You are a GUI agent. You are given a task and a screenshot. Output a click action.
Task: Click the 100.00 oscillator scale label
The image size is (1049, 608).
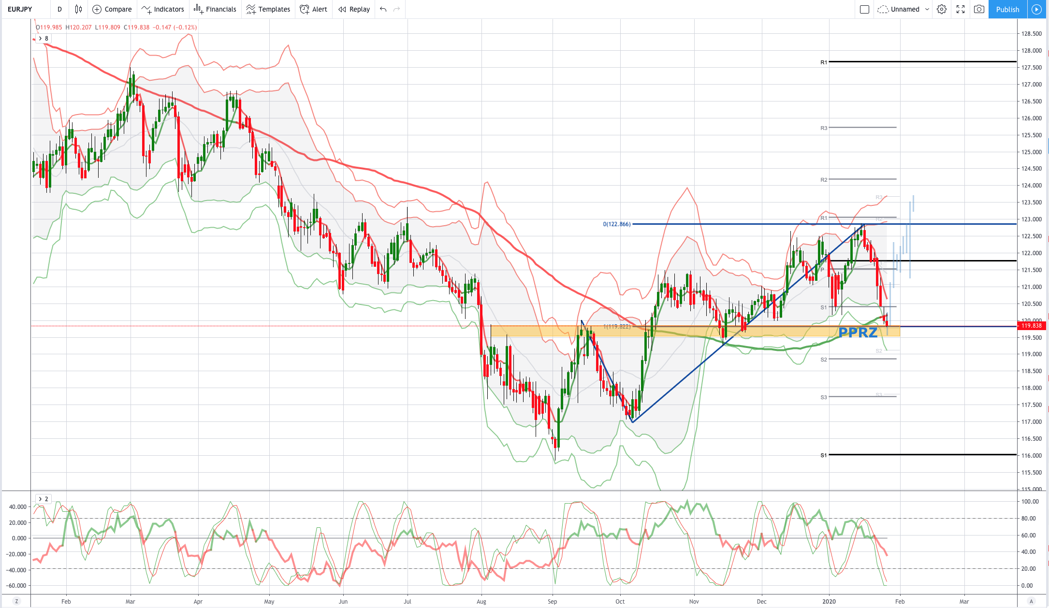[x=1030, y=502]
